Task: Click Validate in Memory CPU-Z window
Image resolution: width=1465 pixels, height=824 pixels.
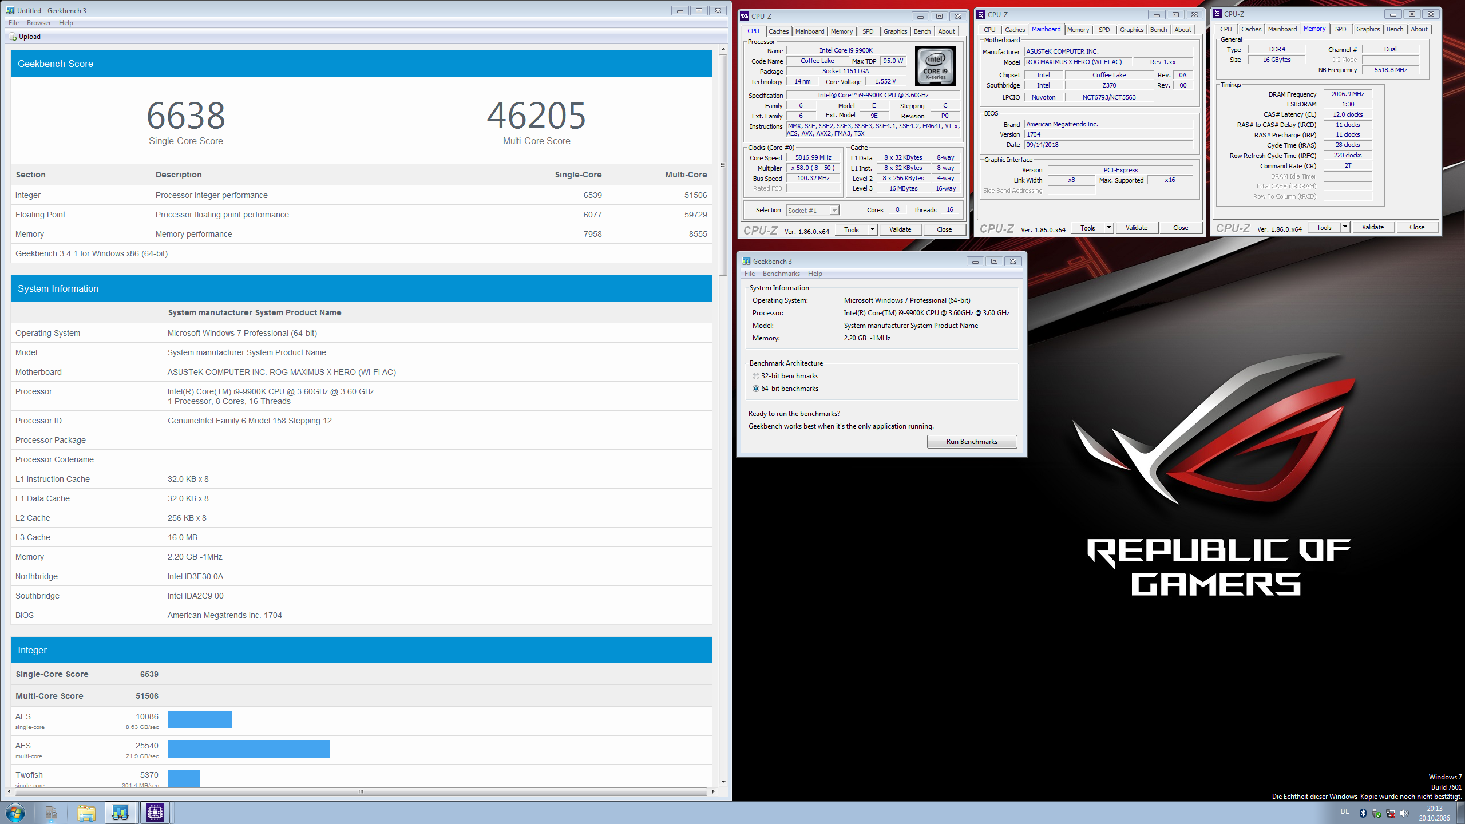Action: click(x=1373, y=227)
